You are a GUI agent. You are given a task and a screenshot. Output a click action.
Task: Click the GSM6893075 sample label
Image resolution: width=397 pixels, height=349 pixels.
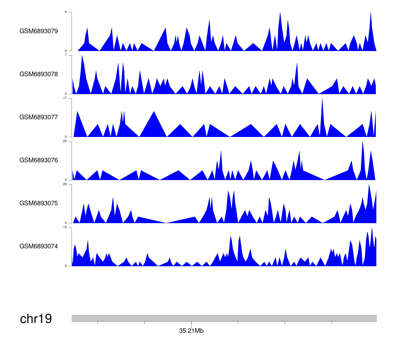(x=39, y=203)
